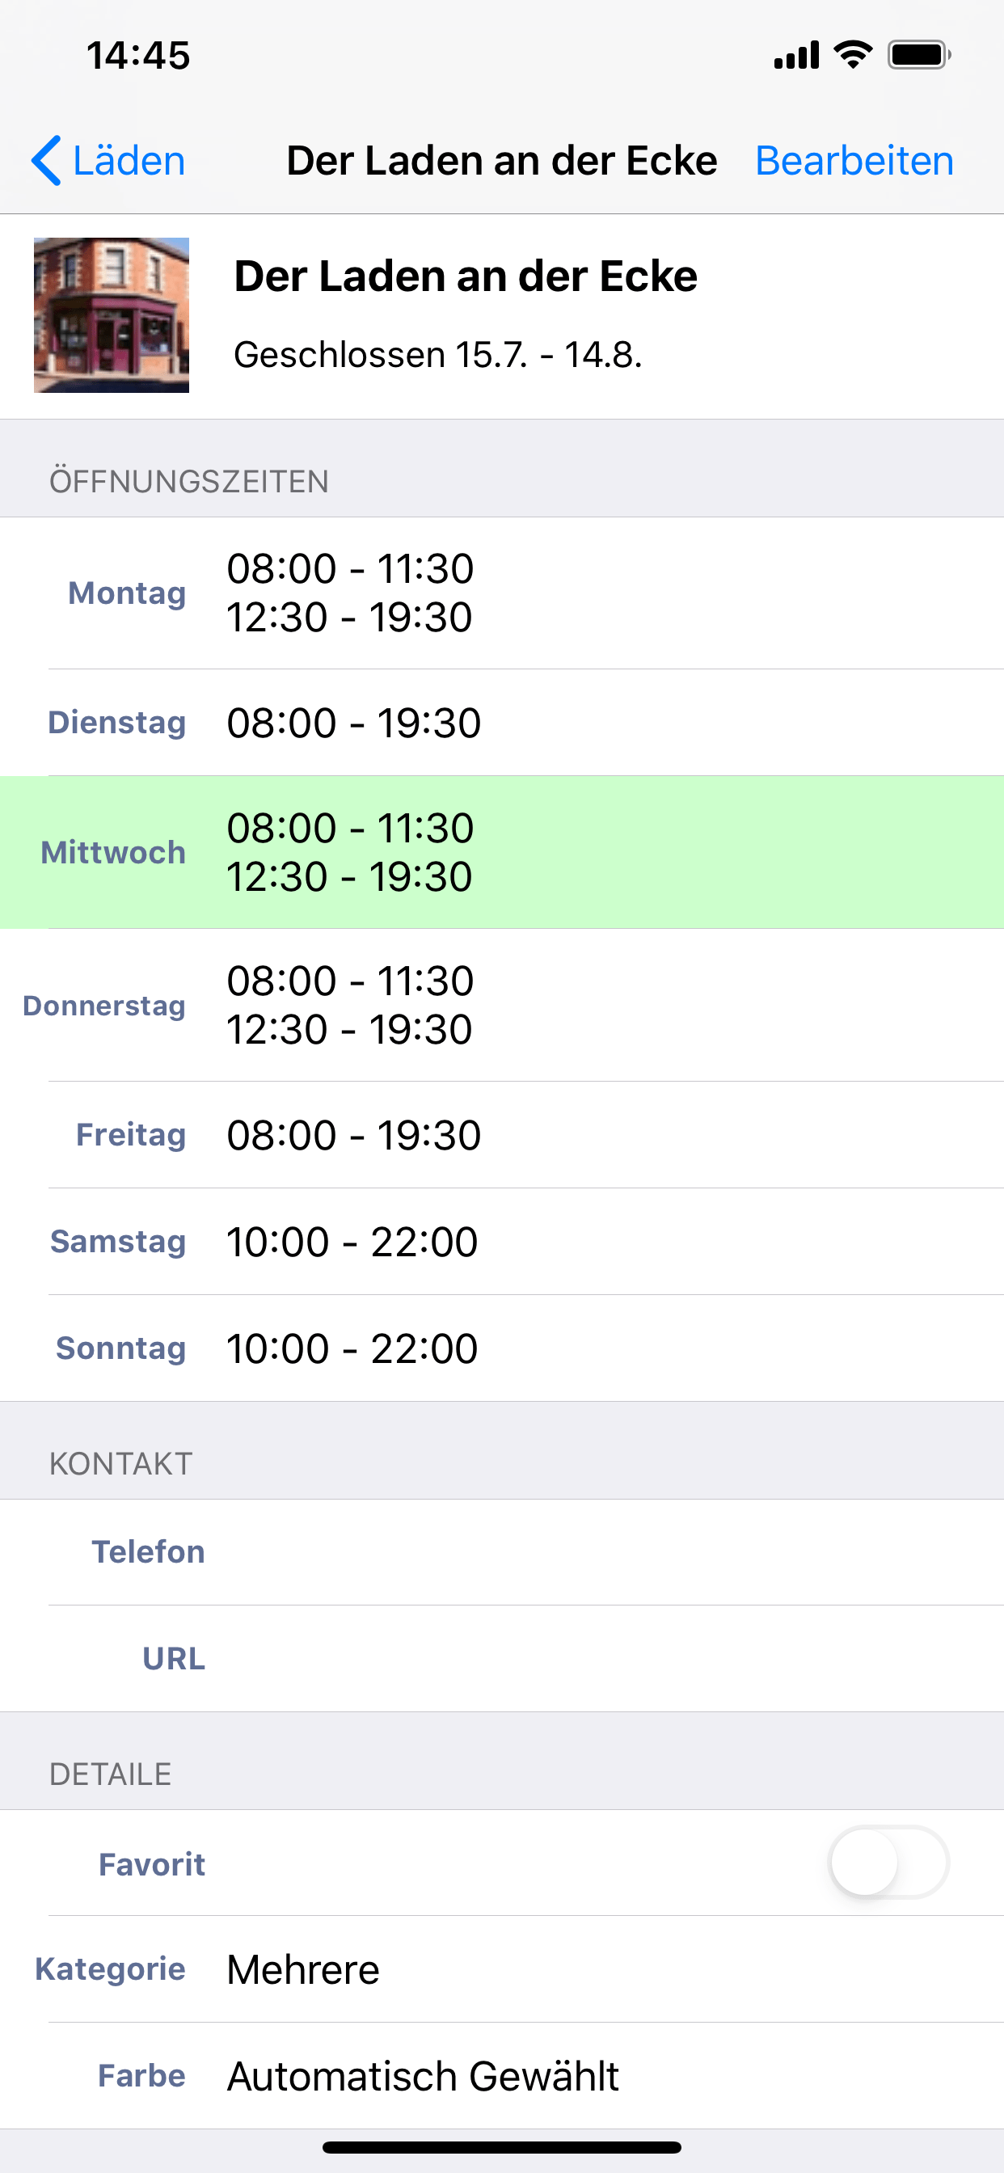Tap the Bearbeiten edit button
Viewport: 1004px width, 2173px height.
pyautogui.click(x=854, y=160)
